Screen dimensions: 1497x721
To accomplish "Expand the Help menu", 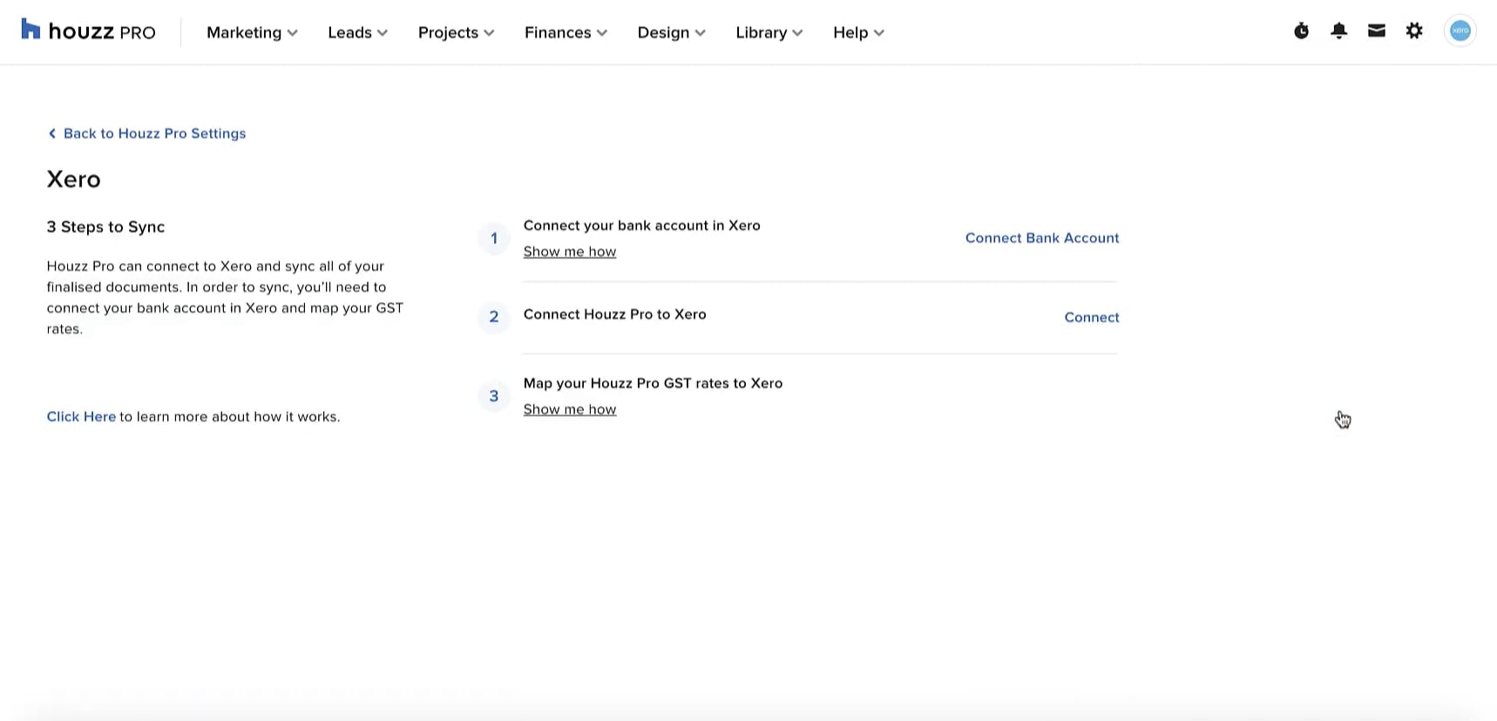I will tap(858, 32).
